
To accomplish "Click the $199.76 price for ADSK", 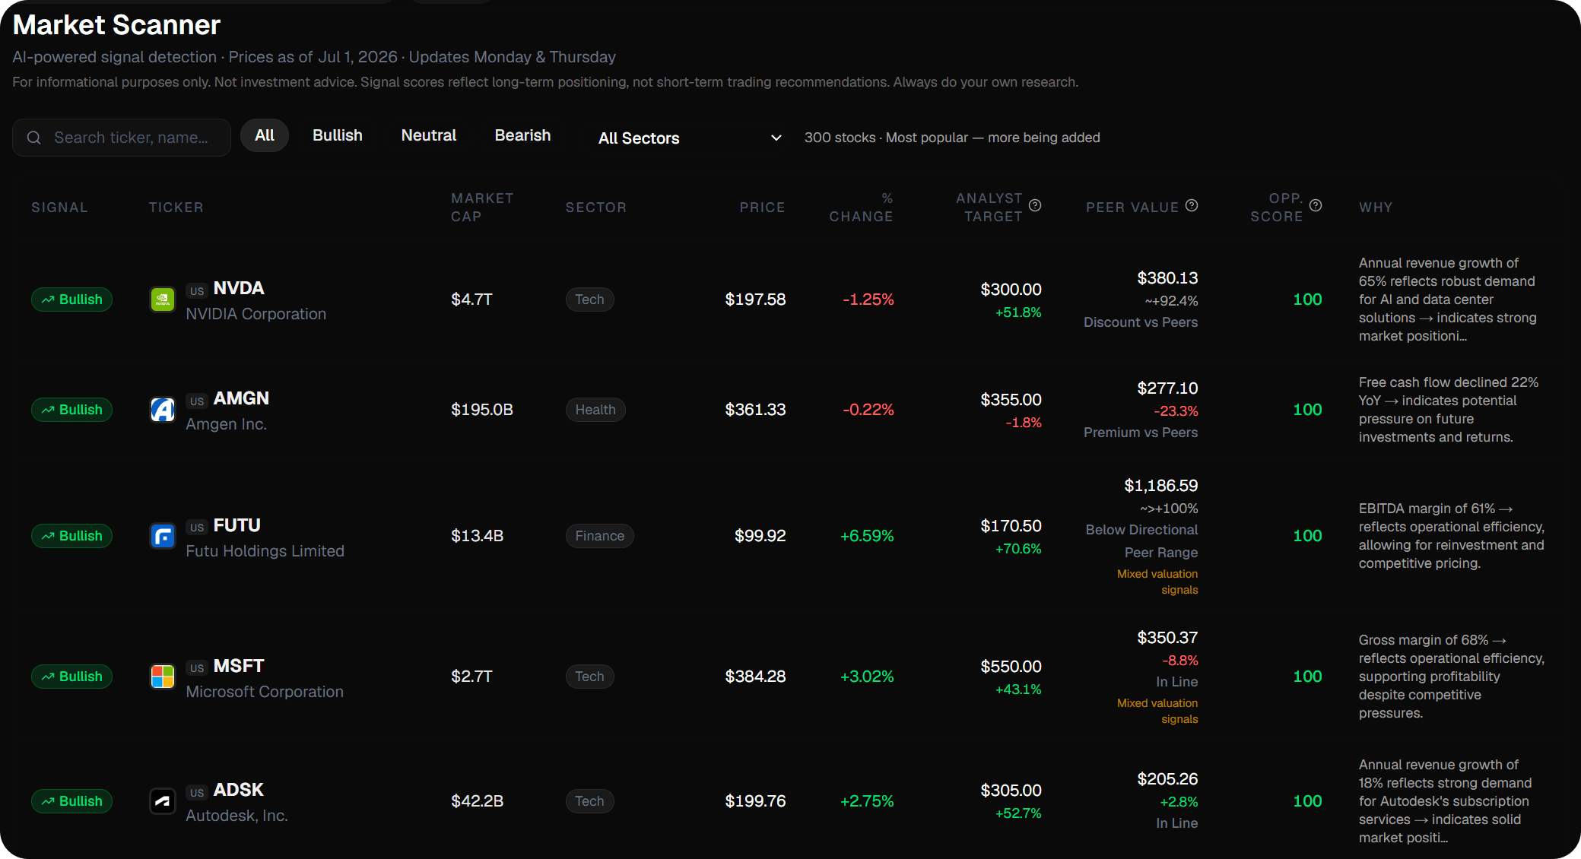I will (755, 801).
